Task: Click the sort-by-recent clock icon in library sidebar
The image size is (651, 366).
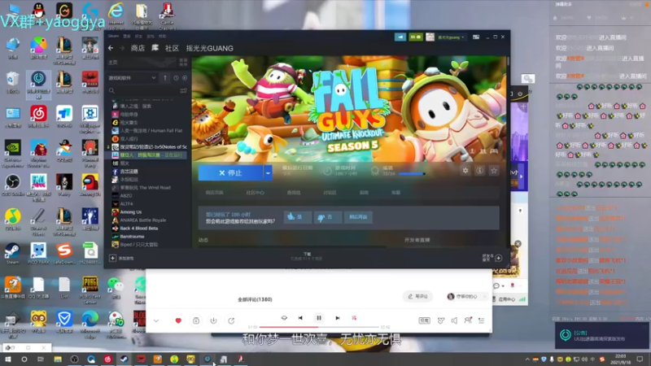Action: coord(176,77)
